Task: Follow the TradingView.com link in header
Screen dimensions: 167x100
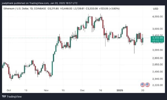Action: [x=39, y=3]
